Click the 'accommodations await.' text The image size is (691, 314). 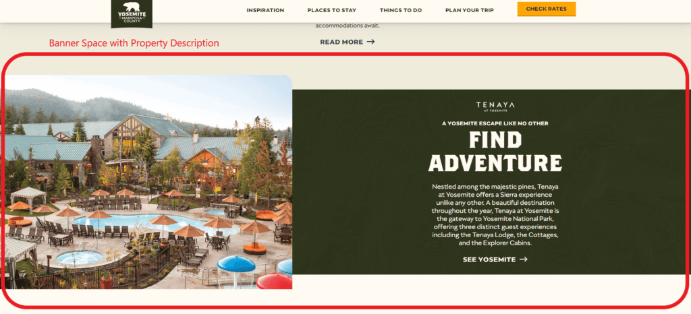(x=348, y=26)
